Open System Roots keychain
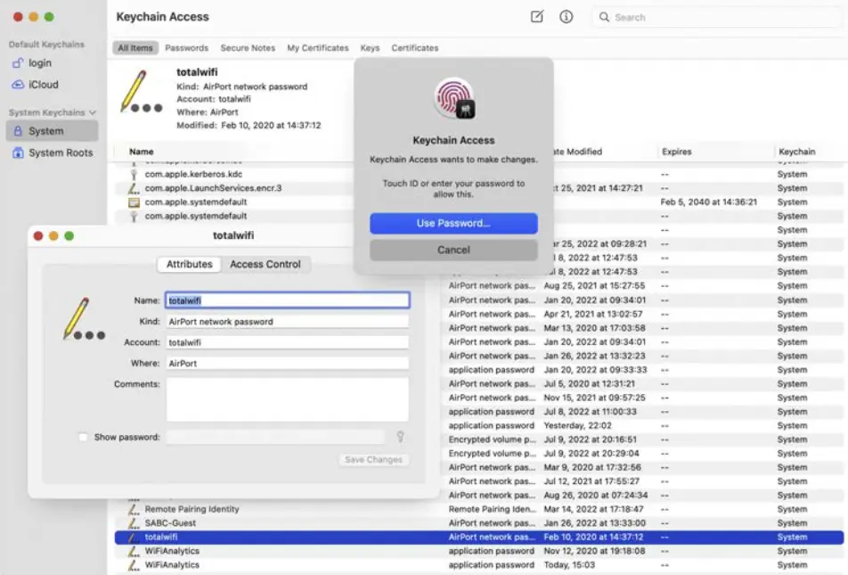The height and width of the screenshot is (575, 848). [x=60, y=152]
